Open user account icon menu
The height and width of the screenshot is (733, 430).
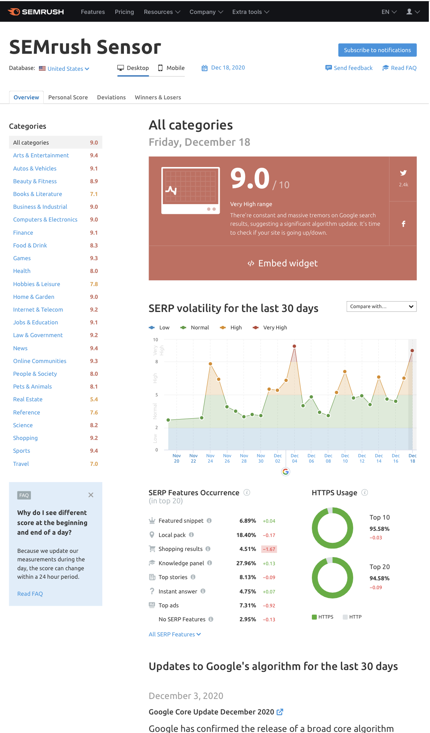pyautogui.click(x=413, y=12)
